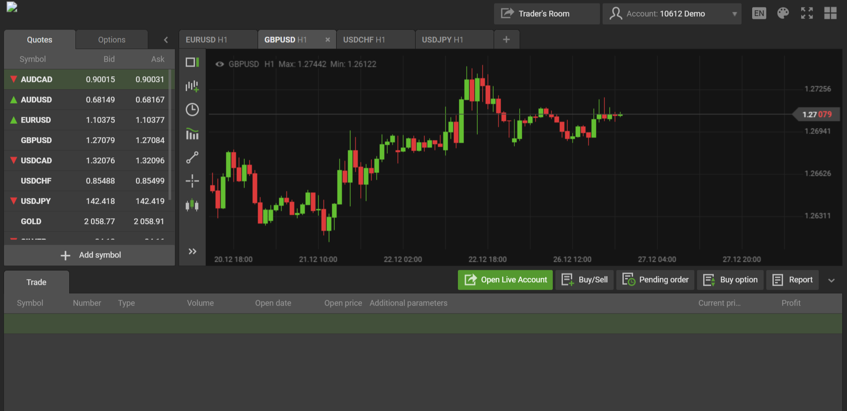Open the chart layout tool
The width and height of the screenshot is (847, 411).
pos(192,62)
